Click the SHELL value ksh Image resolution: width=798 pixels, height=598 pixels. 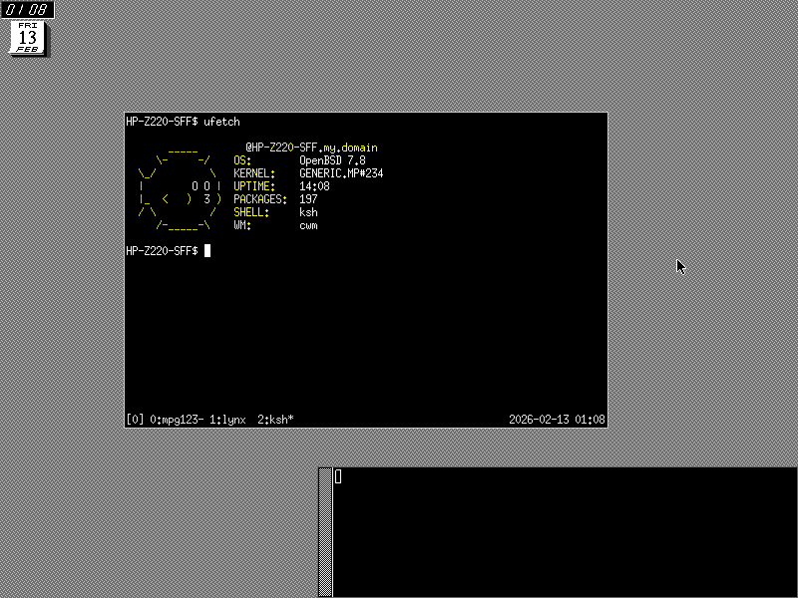point(308,212)
